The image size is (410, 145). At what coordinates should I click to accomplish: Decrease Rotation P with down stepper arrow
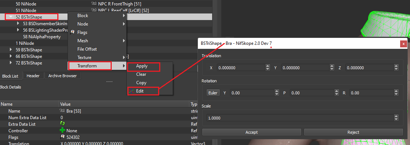pyautogui.click(x=337, y=94)
